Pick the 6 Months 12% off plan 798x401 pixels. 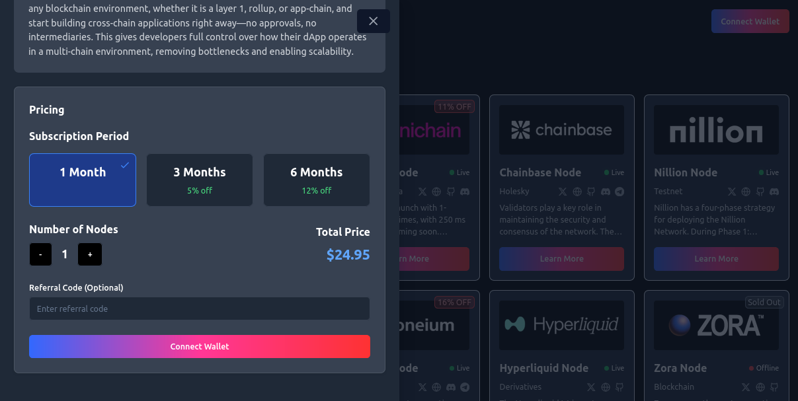[x=317, y=180]
